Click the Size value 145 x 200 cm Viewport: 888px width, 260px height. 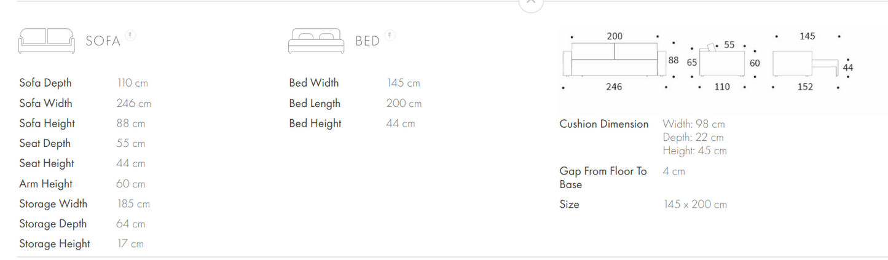click(x=695, y=205)
